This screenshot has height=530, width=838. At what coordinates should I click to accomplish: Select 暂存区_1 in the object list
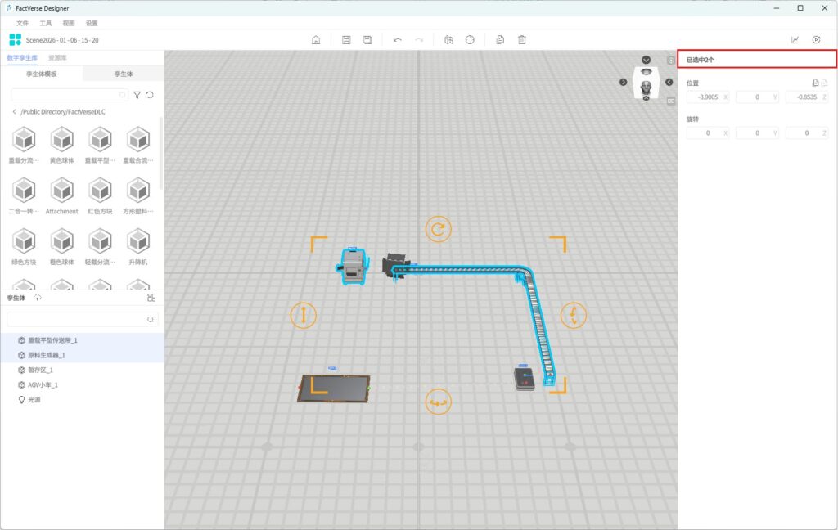40,370
